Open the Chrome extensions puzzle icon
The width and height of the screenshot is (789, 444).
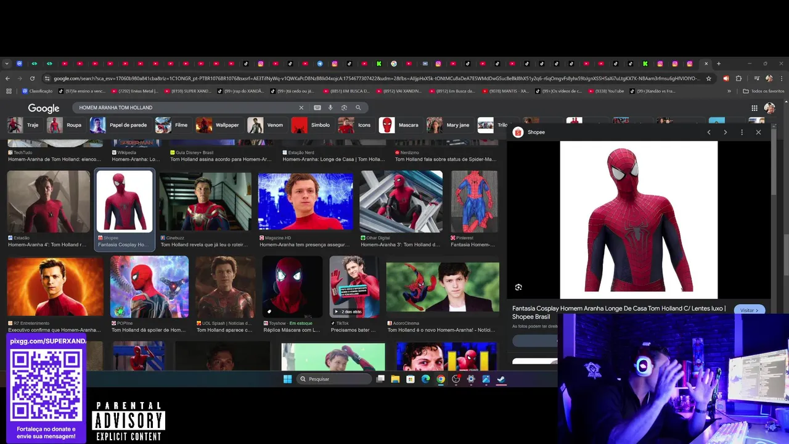point(738,78)
